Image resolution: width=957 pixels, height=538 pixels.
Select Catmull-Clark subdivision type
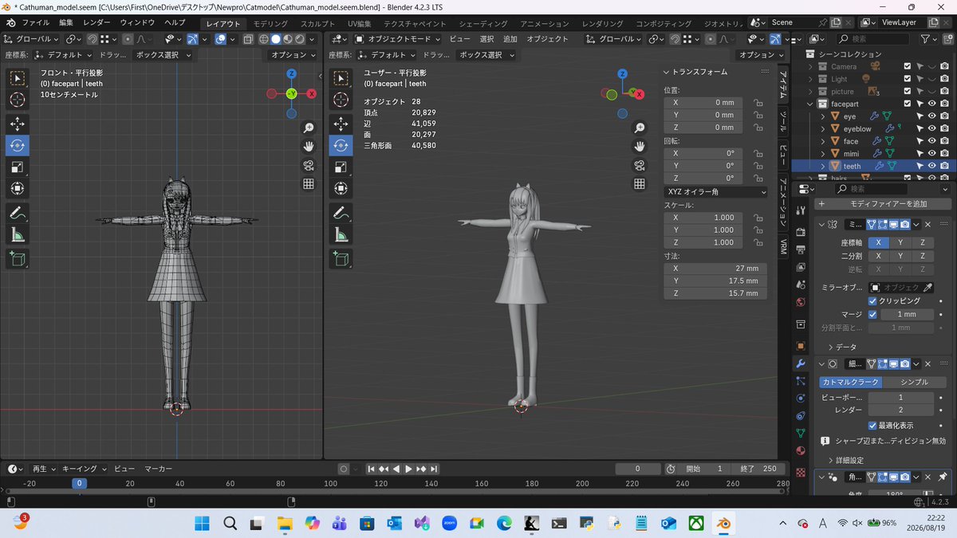pyautogui.click(x=850, y=383)
